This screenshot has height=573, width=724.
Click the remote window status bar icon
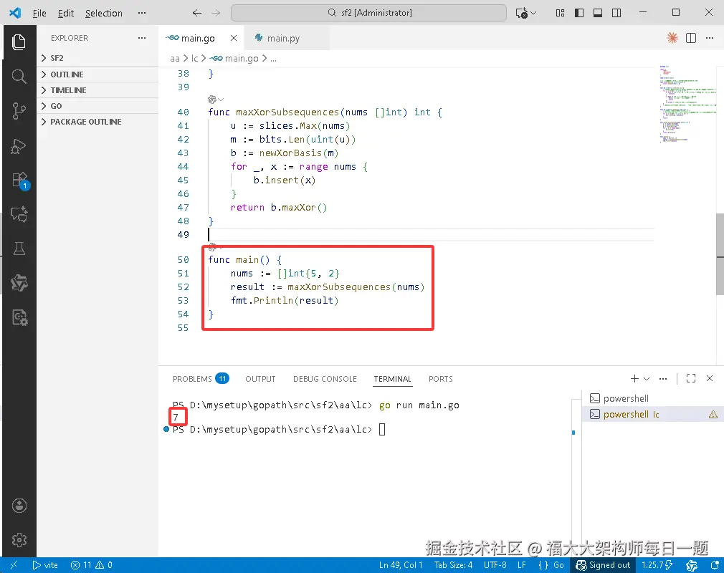pyautogui.click(x=14, y=564)
